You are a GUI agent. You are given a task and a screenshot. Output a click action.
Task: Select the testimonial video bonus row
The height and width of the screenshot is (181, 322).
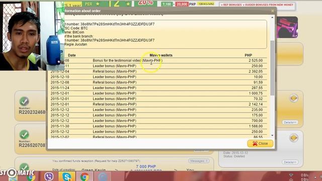pyautogui.click(x=158, y=60)
